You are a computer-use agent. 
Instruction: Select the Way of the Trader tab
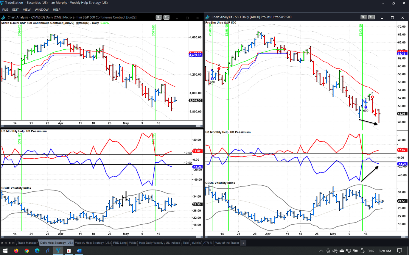[227, 243]
